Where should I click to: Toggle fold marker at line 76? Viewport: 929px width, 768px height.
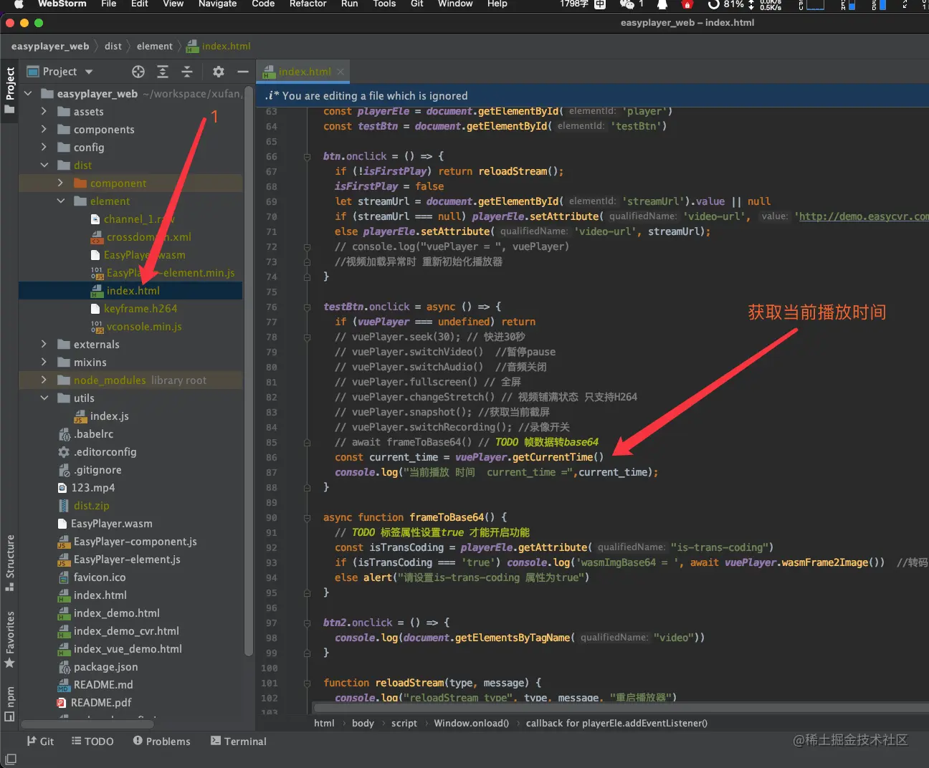click(308, 307)
